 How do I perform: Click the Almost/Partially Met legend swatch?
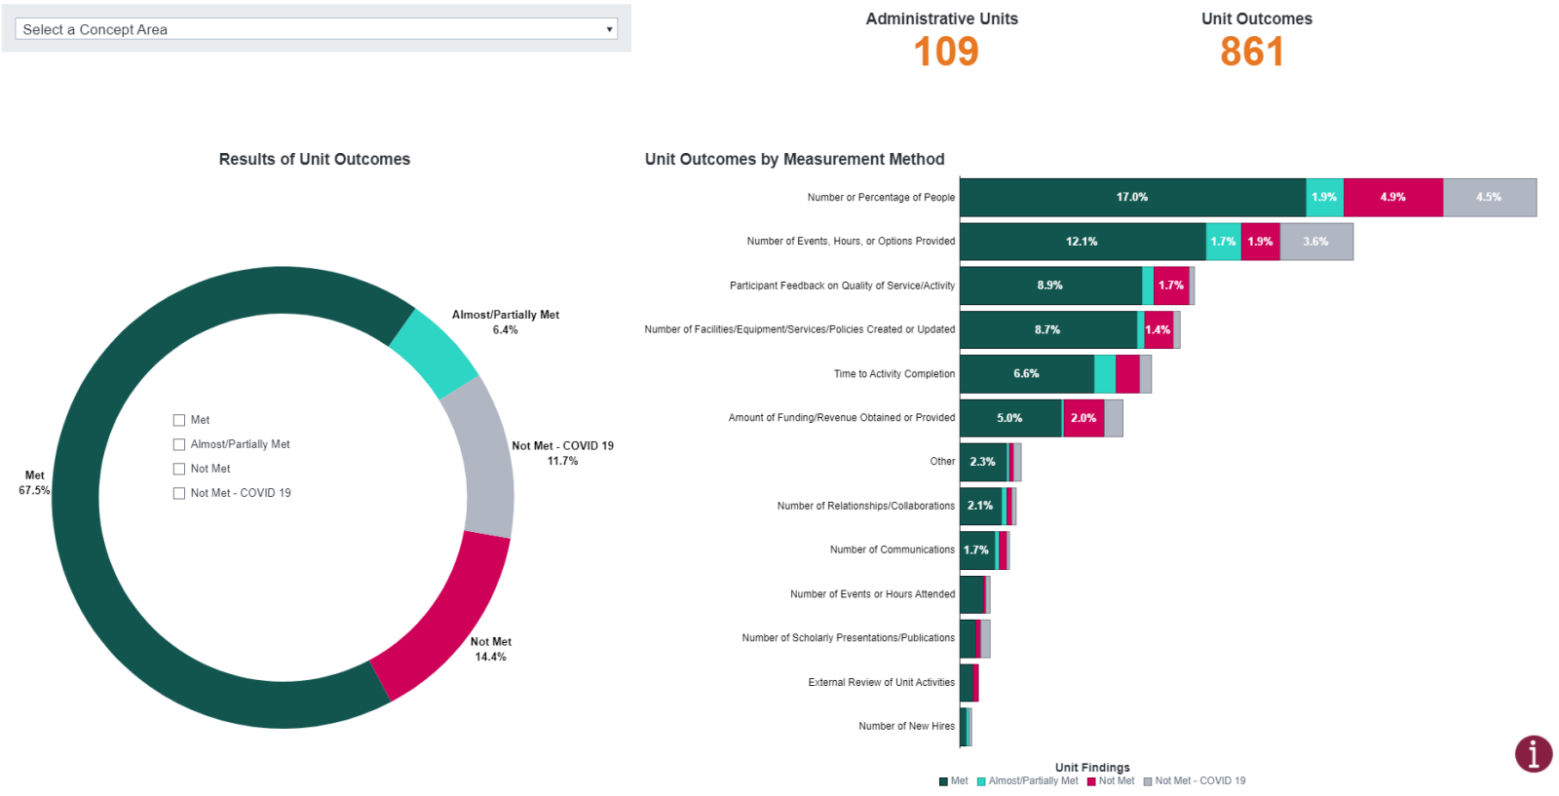click(981, 781)
